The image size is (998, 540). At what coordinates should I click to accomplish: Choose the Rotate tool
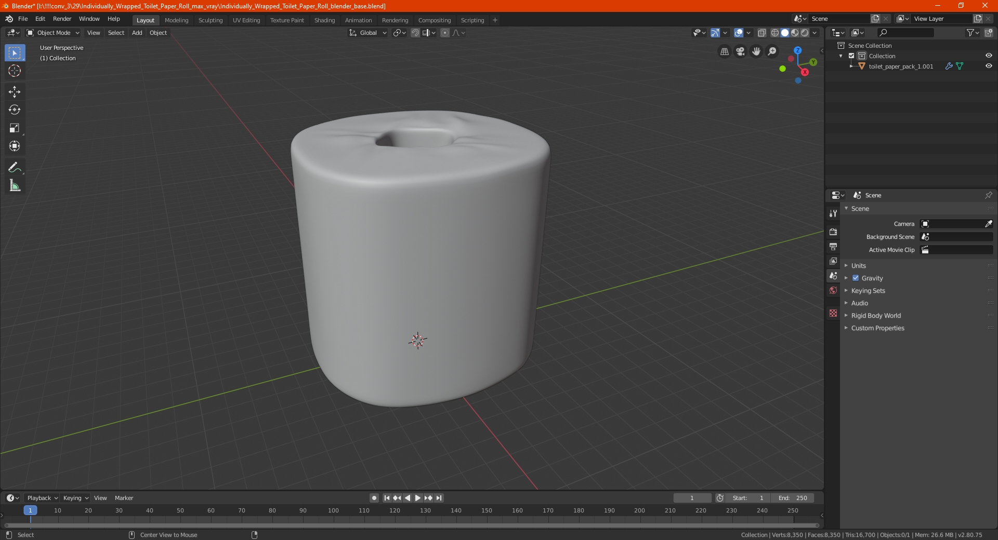(x=15, y=110)
